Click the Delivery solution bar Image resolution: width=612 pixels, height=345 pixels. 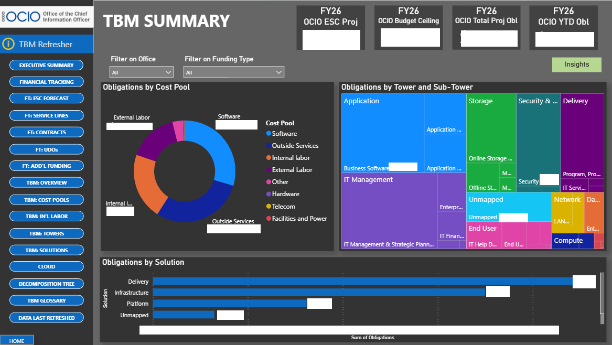point(362,282)
